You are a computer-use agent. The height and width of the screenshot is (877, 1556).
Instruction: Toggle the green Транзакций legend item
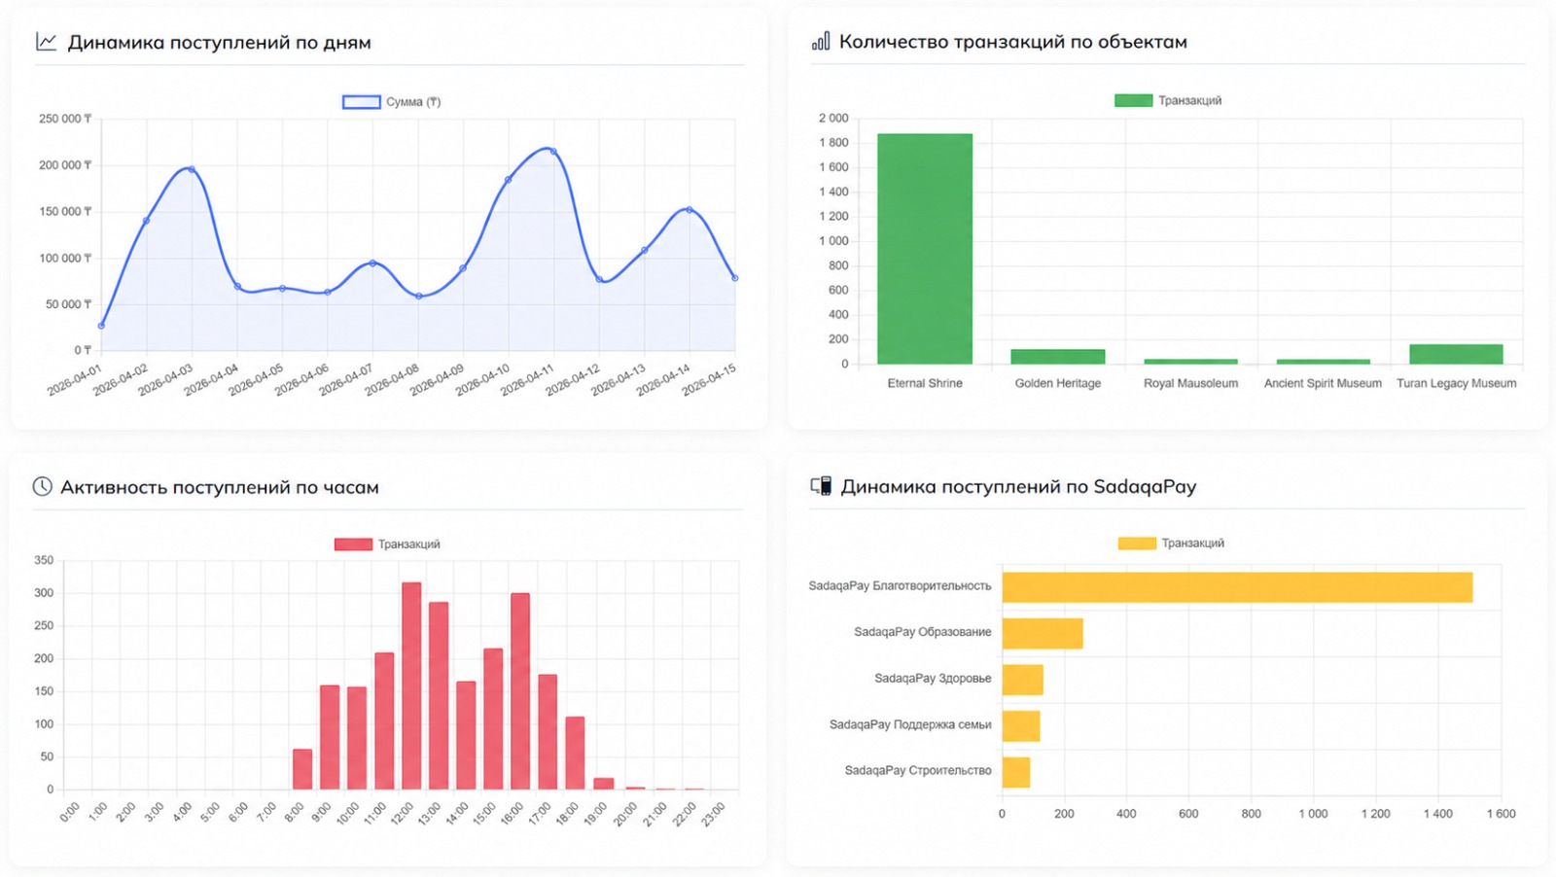click(x=1168, y=100)
